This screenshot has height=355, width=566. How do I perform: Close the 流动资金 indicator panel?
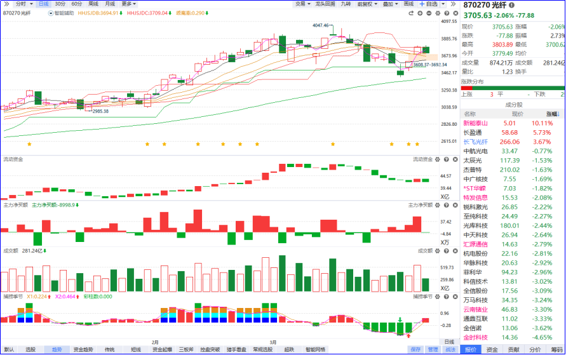coord(455,159)
